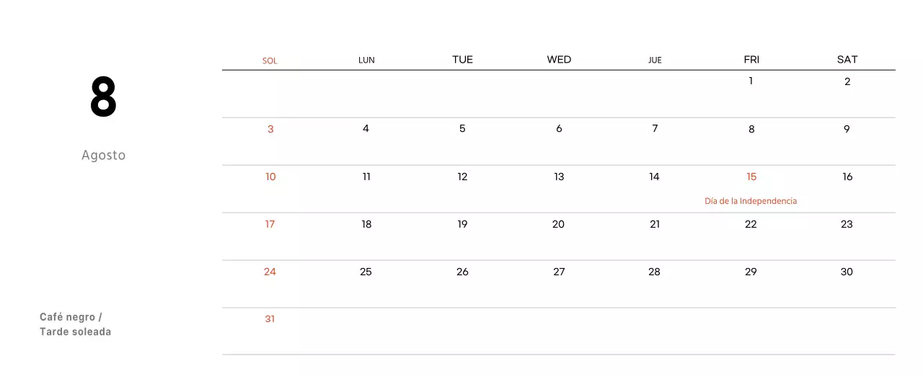
Task: Select date 31 in the last row
Action: tap(270, 319)
